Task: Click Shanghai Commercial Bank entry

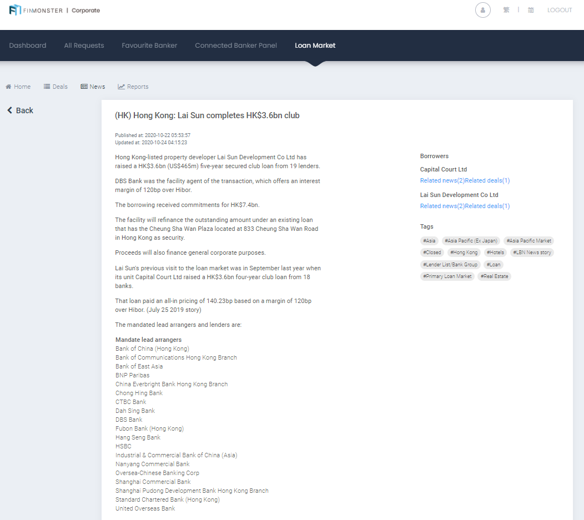Action: click(153, 482)
